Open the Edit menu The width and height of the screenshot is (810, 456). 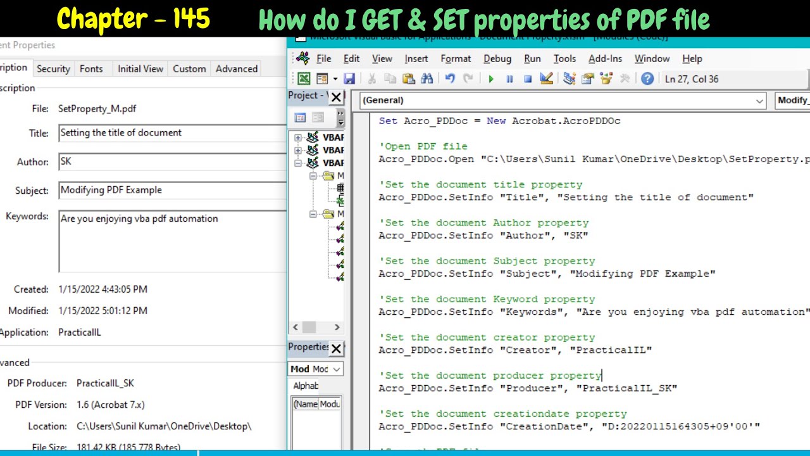coord(351,58)
